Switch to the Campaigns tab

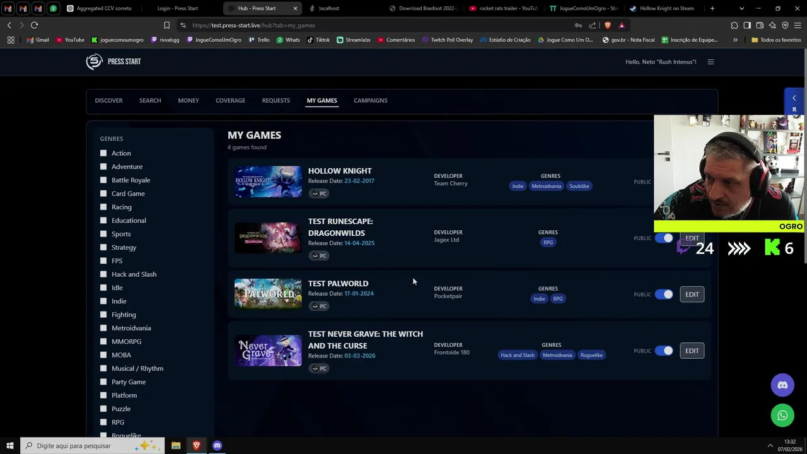370,100
